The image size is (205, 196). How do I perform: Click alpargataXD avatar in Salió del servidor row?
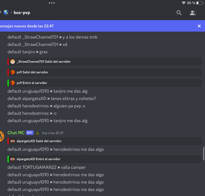[13, 141]
